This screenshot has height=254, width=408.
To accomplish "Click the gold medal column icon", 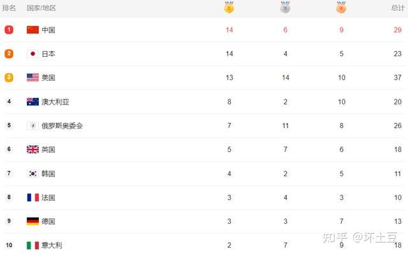I will (x=229, y=7).
